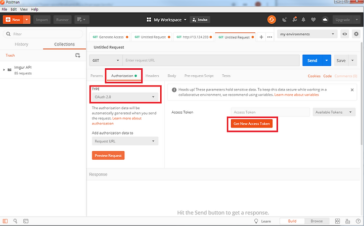The image size is (364, 226).
Task: Open Add authorization data to Request URL dropdown
Action: pyautogui.click(x=125, y=141)
